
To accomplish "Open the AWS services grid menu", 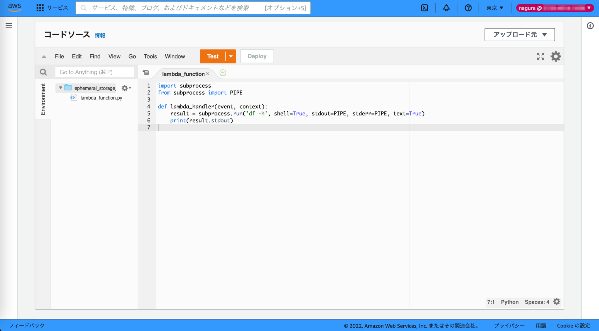I will click(x=40, y=8).
